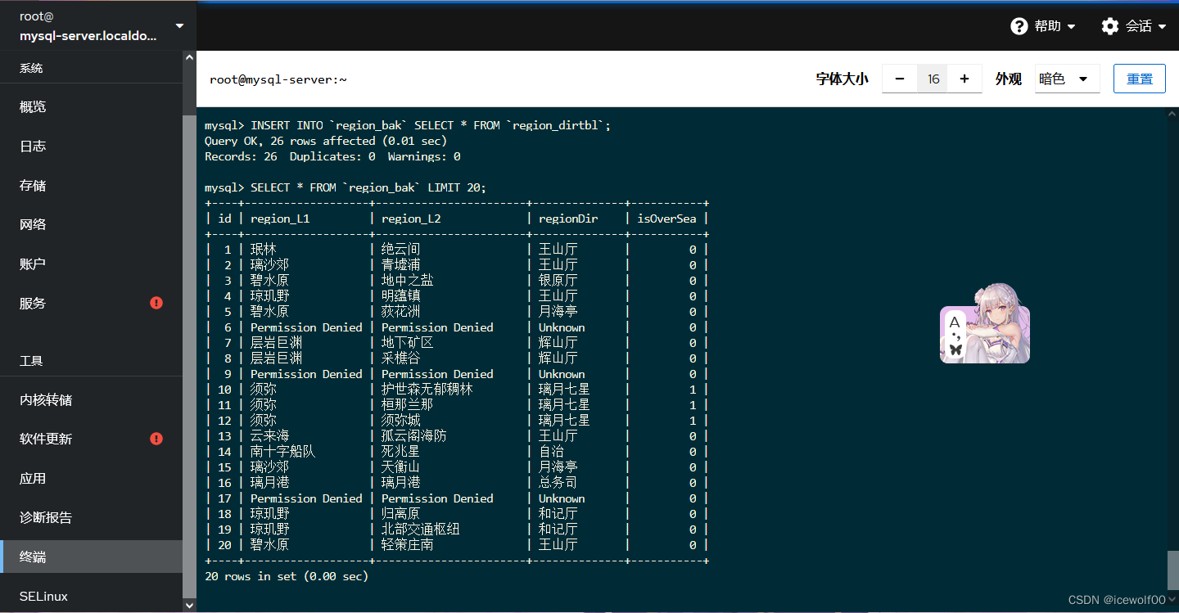Click the '20 rows in set' result line
Viewport: 1179px width, 613px height.
(x=287, y=576)
